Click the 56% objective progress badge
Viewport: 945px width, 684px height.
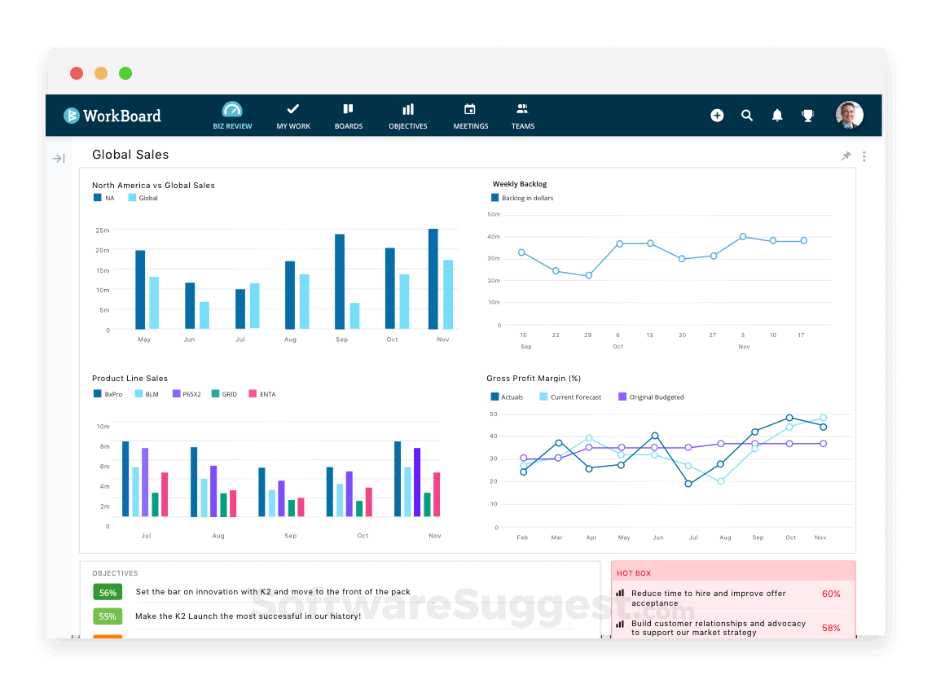click(107, 592)
